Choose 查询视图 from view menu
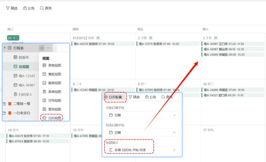 52,109
